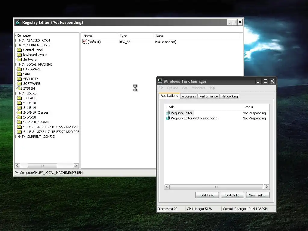308x231 pixels.
Task: Click the (Default) value name
Action: (x=94, y=42)
